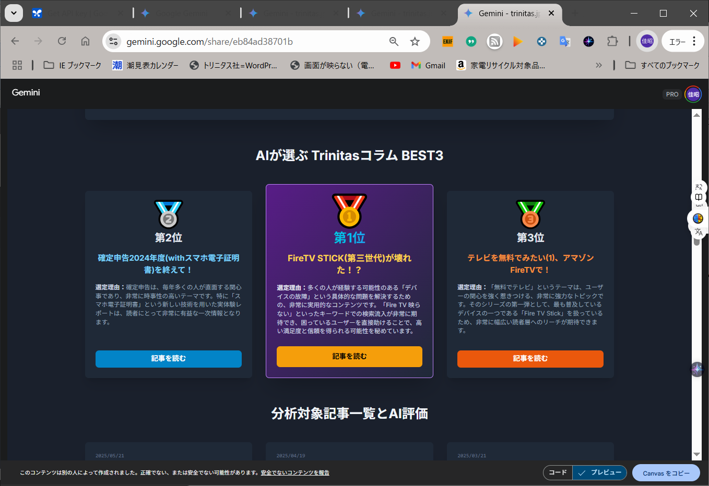Click the FireTV STICK(第三世代)が壊れた title
709x486 pixels.
[349, 264]
